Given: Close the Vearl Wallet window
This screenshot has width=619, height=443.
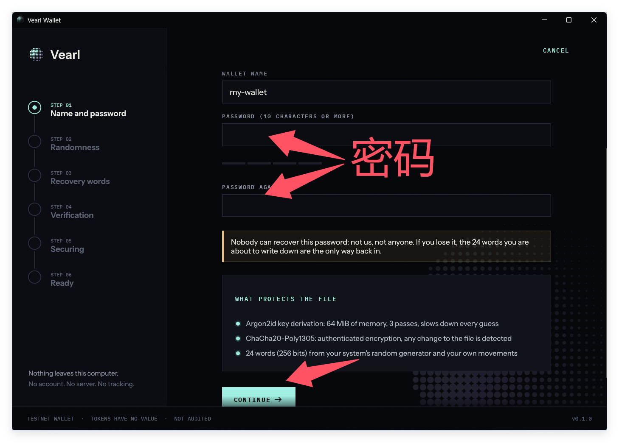Looking at the screenshot, I should tap(594, 20).
